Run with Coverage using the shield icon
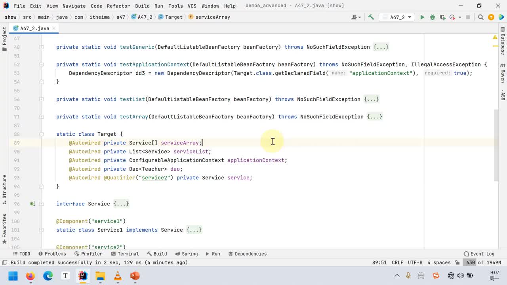The height and width of the screenshot is (285, 507). [442, 17]
